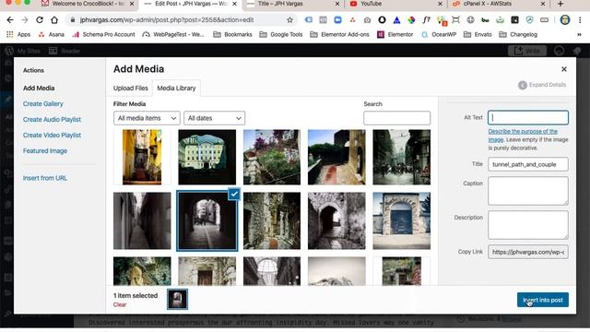This screenshot has height=332, width=590.
Task: Go back to previous browser page
Action: coord(10,20)
